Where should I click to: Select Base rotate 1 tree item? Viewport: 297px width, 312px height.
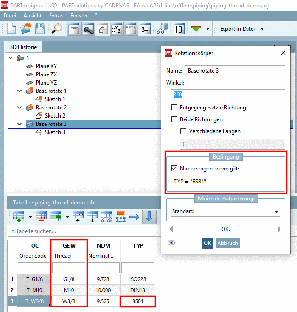point(51,91)
